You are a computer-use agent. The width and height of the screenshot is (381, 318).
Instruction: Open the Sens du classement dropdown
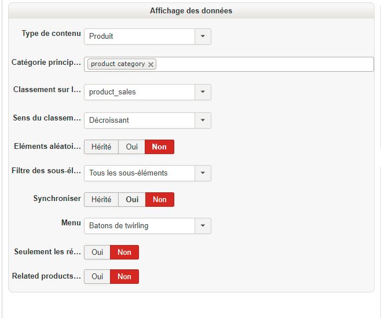point(203,120)
